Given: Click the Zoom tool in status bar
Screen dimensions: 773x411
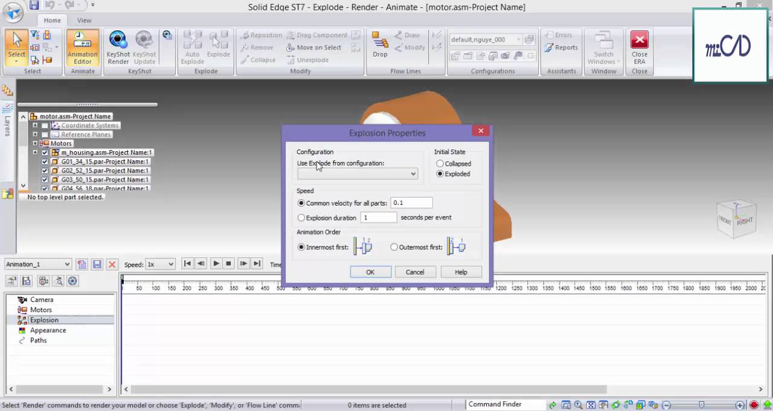Looking at the screenshot, I should (579, 405).
